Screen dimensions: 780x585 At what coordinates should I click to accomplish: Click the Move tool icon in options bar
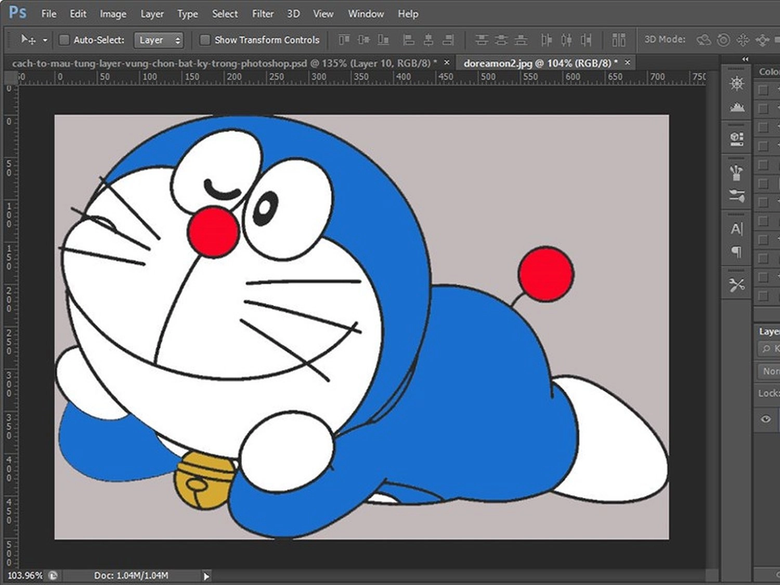[28, 40]
